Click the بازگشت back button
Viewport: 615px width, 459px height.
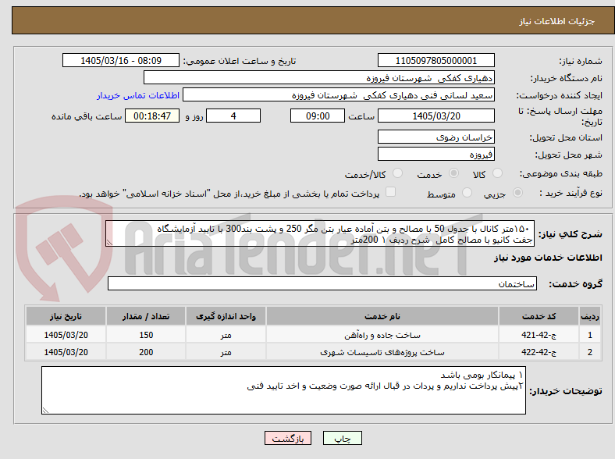point(288,438)
